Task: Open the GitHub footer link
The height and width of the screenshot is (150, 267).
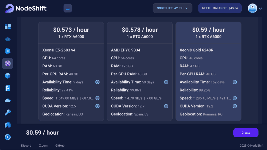Action: point(60,146)
